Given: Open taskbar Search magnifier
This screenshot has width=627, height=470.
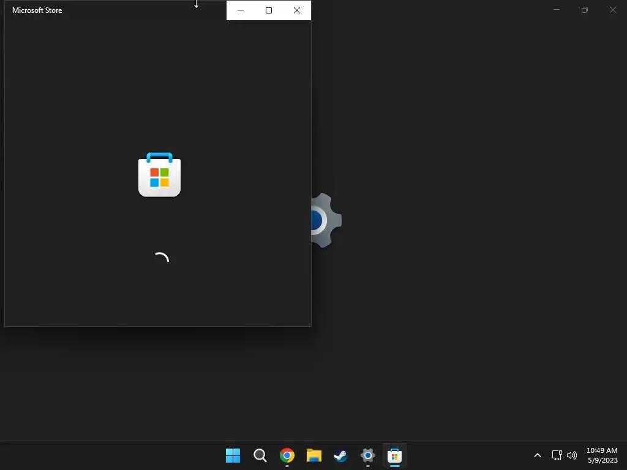Looking at the screenshot, I should coord(260,455).
